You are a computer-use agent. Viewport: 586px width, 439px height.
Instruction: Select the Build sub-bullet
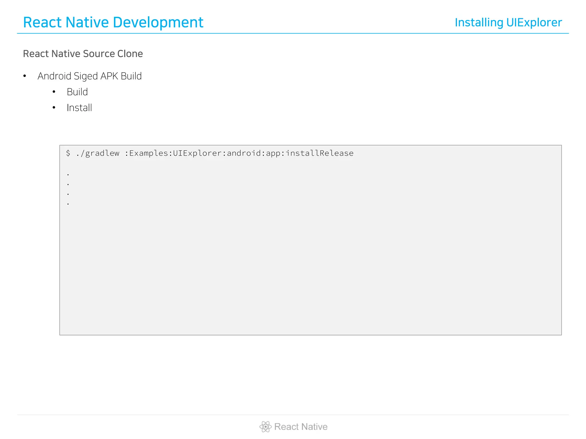(x=77, y=92)
